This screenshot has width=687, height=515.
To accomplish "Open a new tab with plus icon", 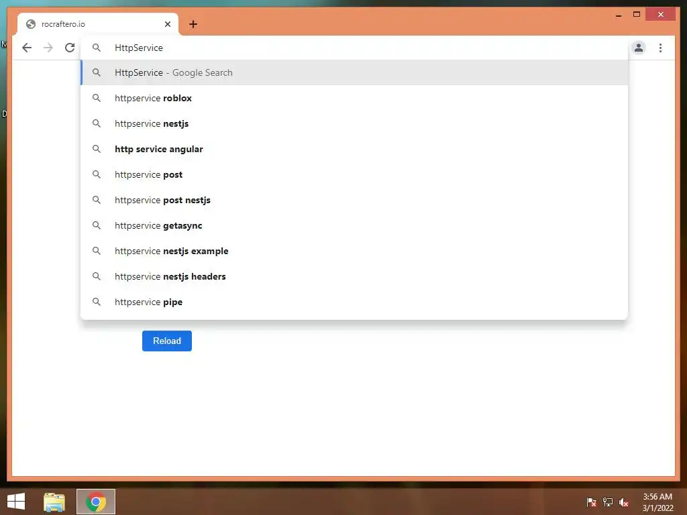I will point(193,24).
